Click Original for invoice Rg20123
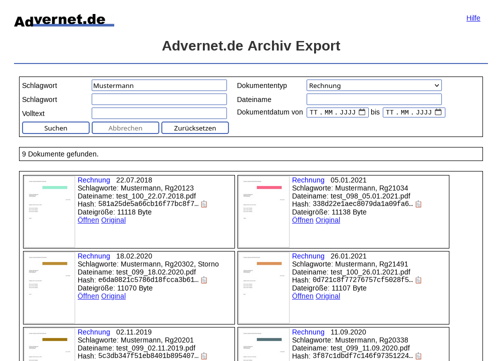502x361 pixels. (x=113, y=220)
